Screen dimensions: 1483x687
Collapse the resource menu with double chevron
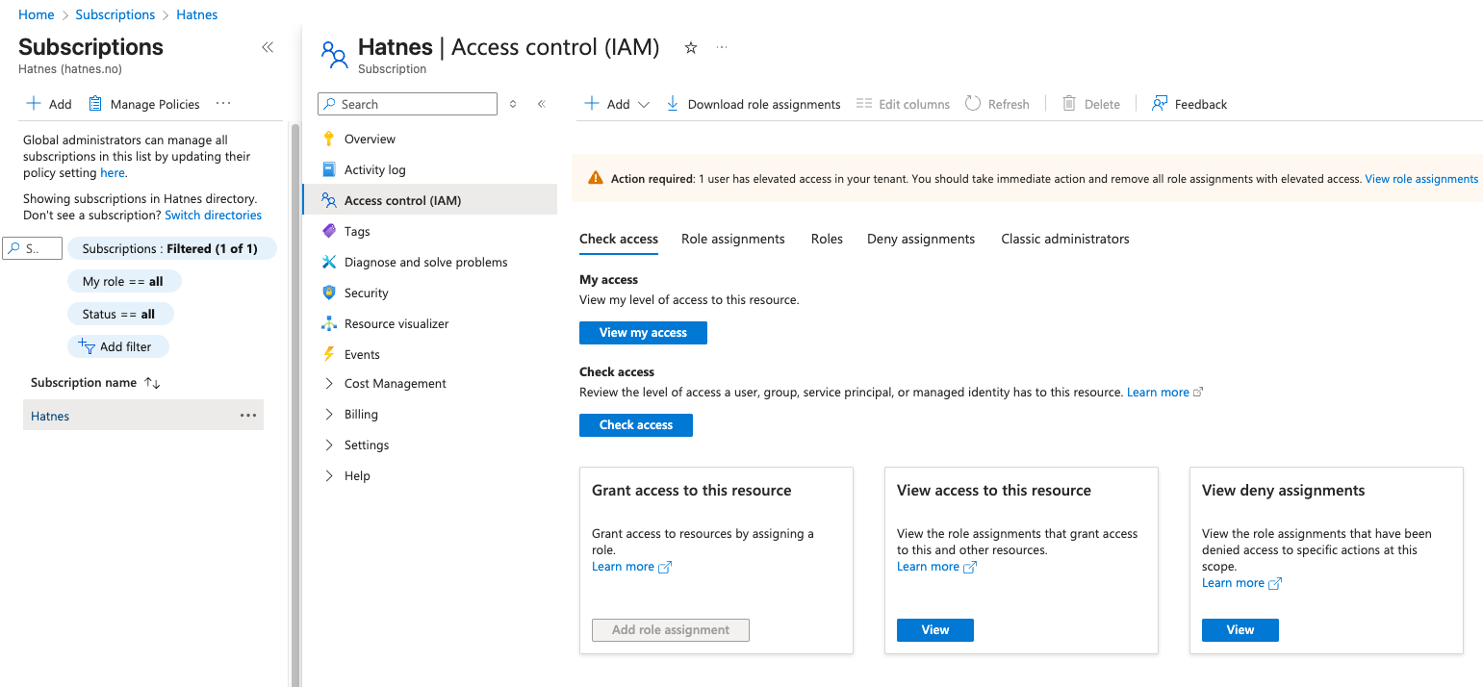click(542, 104)
